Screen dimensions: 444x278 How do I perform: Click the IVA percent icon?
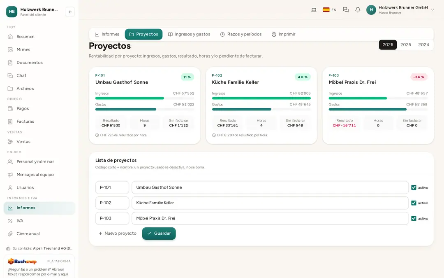click(10, 221)
